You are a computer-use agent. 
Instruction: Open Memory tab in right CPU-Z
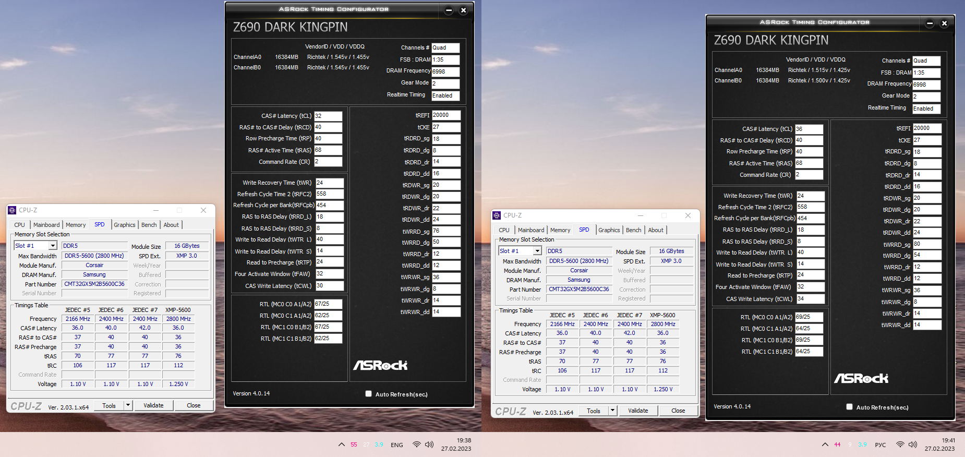click(x=560, y=230)
